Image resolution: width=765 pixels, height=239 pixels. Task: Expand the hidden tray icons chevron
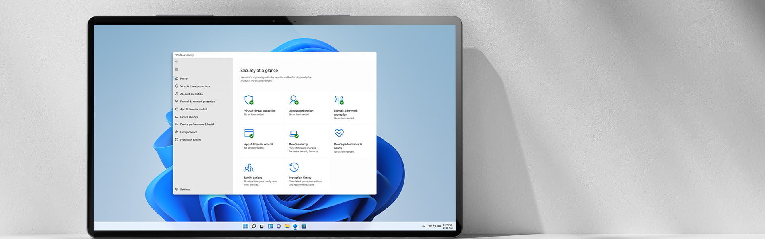423,226
